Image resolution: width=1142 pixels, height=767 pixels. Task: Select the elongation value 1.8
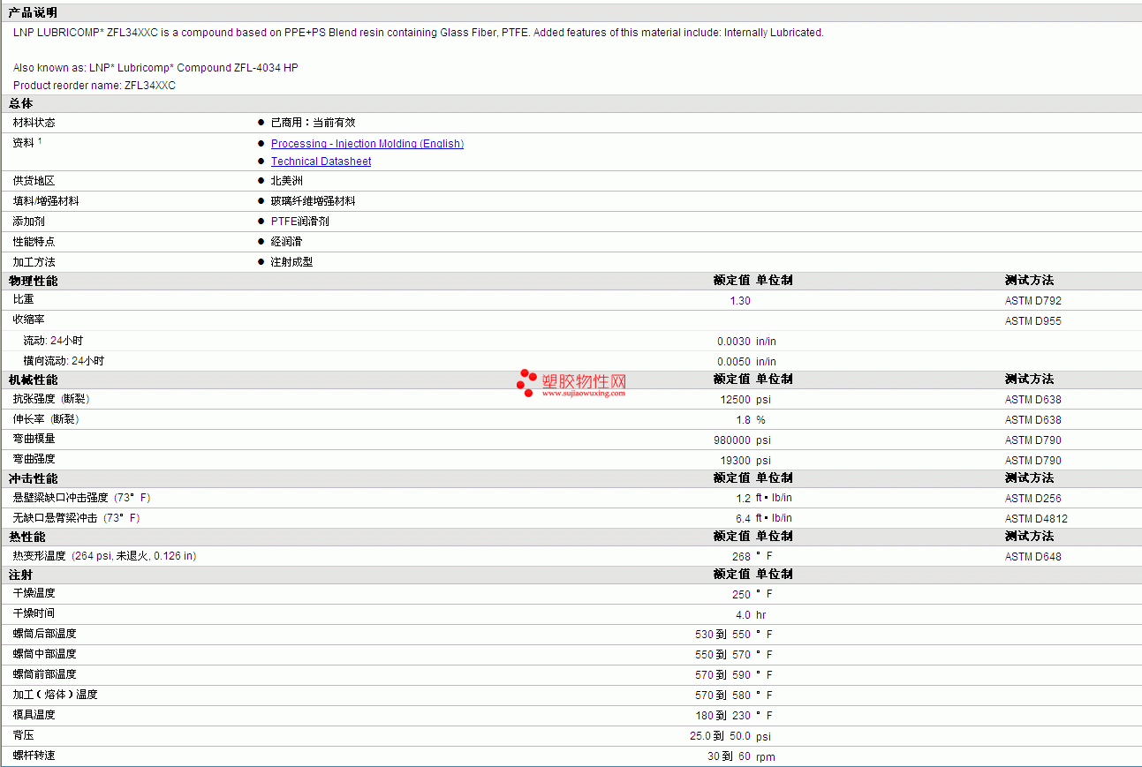click(744, 420)
